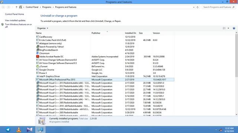Click BitTorrent Inc. publisher cell
The height and width of the screenshot is (133, 238).
click(98, 66)
